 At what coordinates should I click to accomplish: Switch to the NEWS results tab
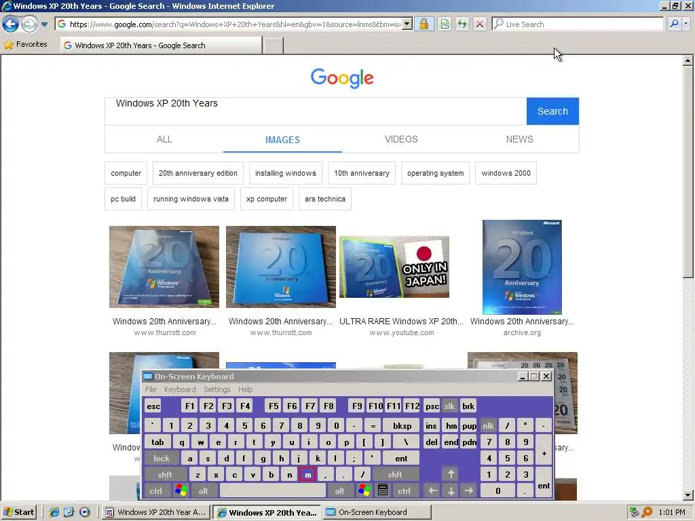coord(519,139)
